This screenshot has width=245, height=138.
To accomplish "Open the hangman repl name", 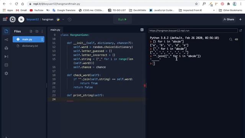I will (x=47, y=20).
